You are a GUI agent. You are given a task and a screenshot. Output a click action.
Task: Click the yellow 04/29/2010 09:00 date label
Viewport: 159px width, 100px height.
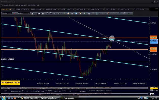click(x=10, y=82)
